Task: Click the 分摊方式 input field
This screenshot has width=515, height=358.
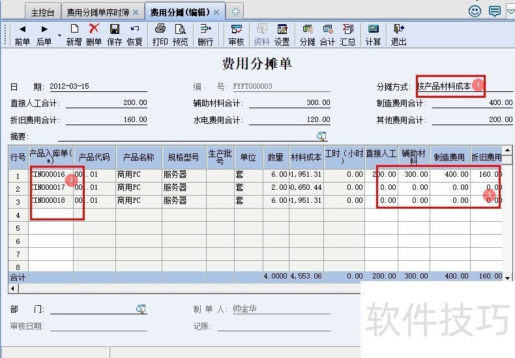Action: 464,86
